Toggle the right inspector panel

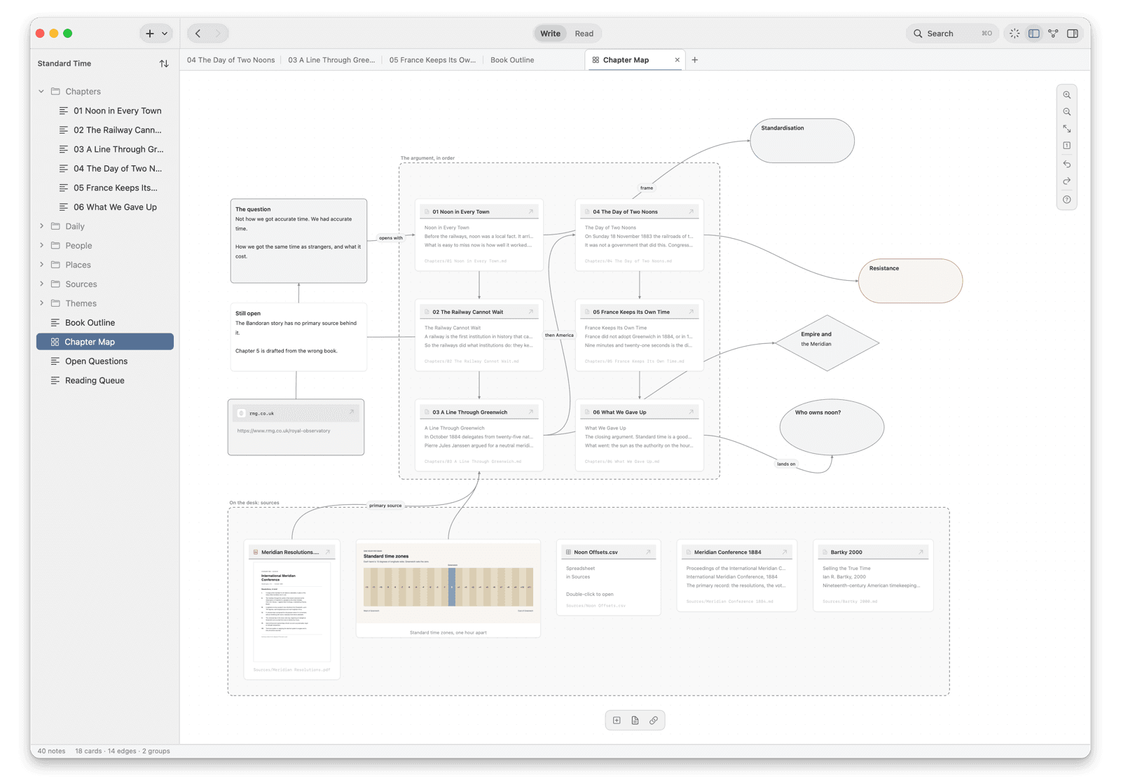pyautogui.click(x=1072, y=34)
